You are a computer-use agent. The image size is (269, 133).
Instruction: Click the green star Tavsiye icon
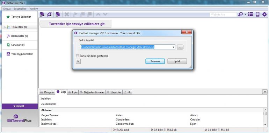click(8, 17)
